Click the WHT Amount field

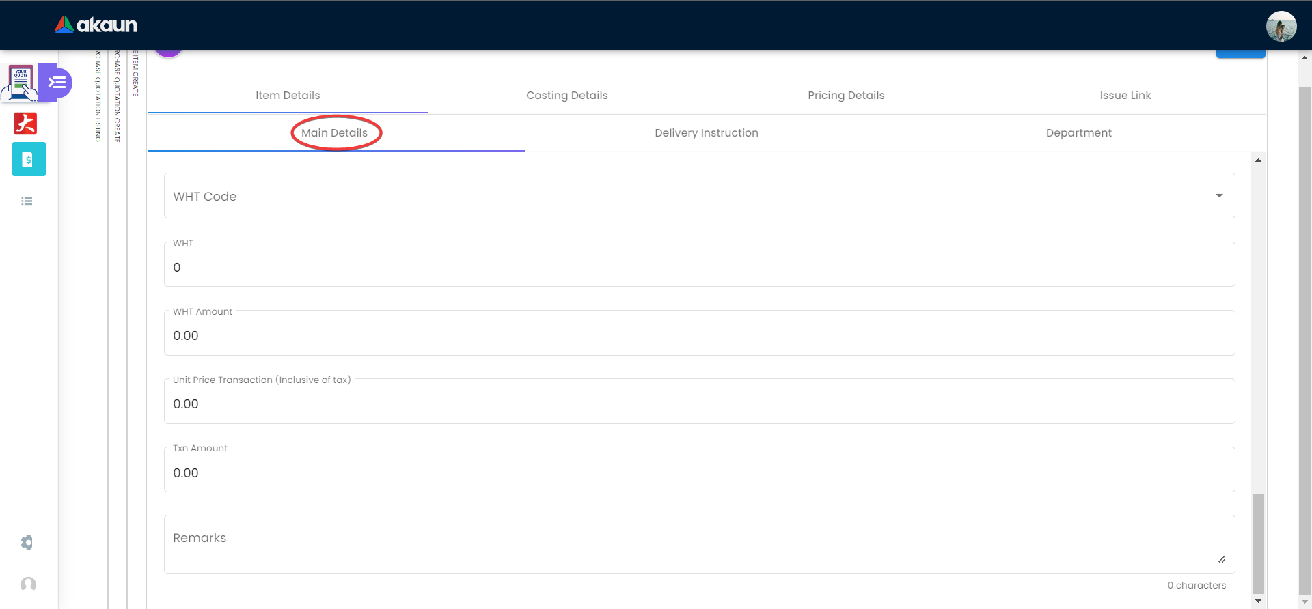[699, 333]
